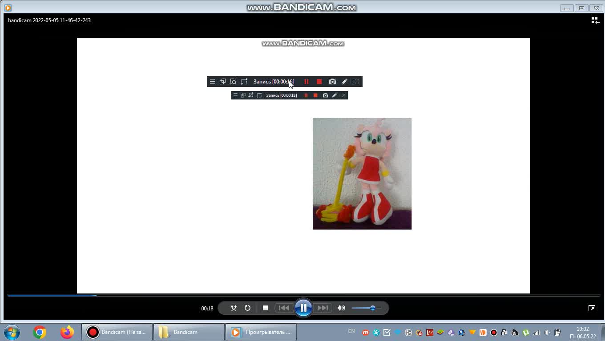Viewport: 605px width, 341px height.
Task: Click the Amy Rose doll picture
Action: click(362, 174)
